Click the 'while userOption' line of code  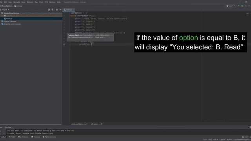tap(83, 16)
